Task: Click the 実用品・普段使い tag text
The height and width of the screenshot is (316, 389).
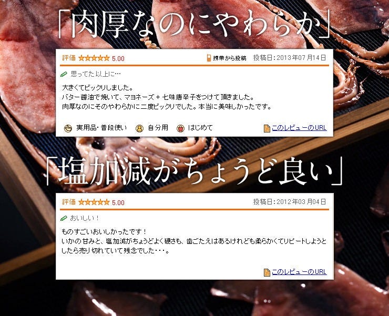Action: pos(101,128)
